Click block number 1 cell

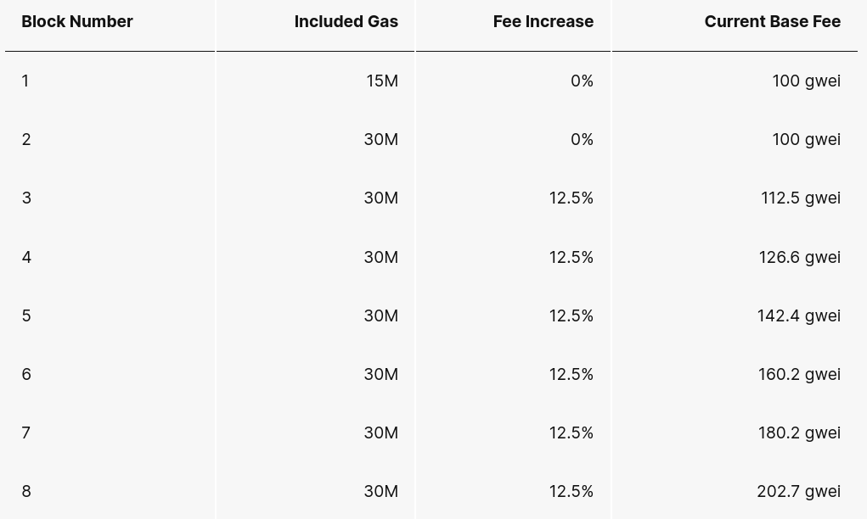pos(25,81)
